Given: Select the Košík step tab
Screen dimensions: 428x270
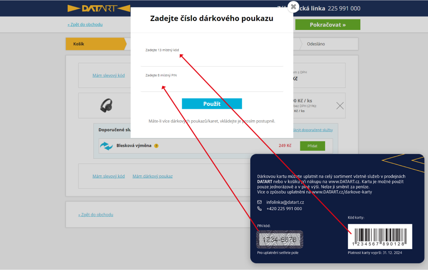Looking at the screenshot, I should click(94, 44).
